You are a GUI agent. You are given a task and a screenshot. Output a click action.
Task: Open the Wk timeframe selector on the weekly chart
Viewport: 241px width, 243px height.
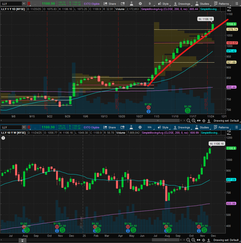pyautogui.click(x=150, y=127)
